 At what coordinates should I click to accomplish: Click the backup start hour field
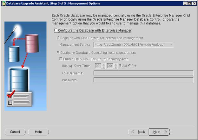click(98, 66)
